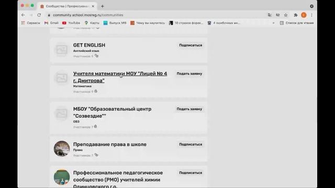
Task: Open Профессиональное педагогическое сообщество химии title
Action: pos(118,180)
